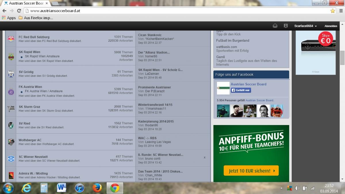Open Microsoft Word from the taskbar

pos(62,188)
